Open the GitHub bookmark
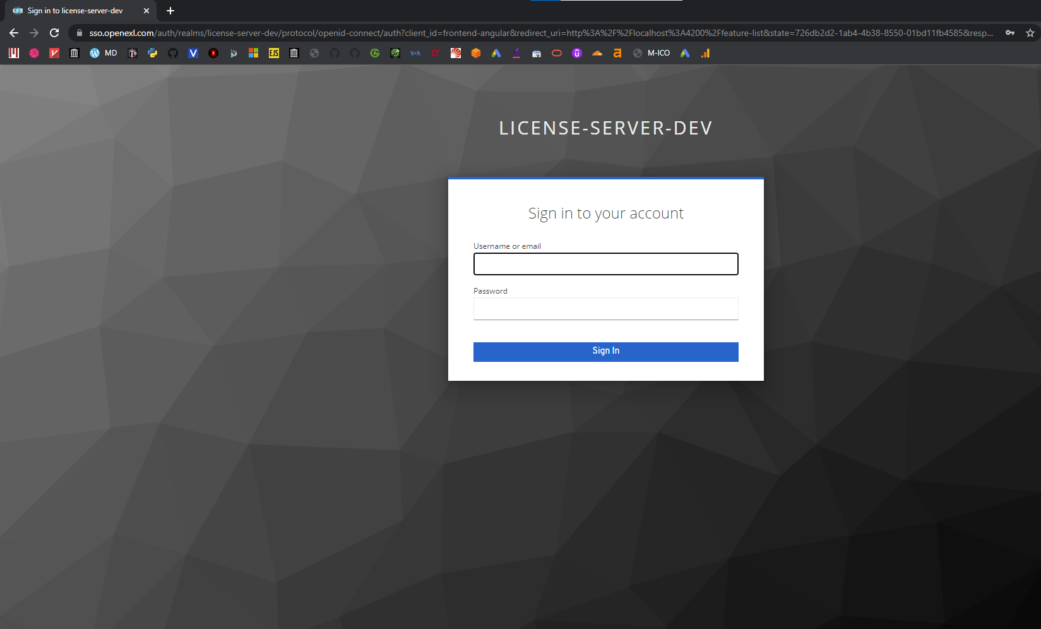The width and height of the screenshot is (1041, 629). 172,53
